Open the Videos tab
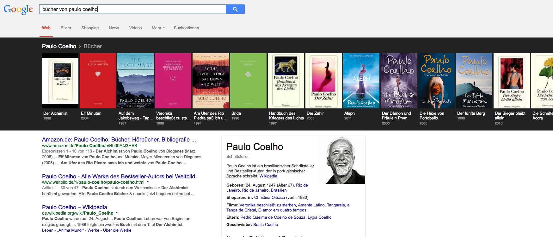The width and height of the screenshot is (553, 237). pos(135,28)
